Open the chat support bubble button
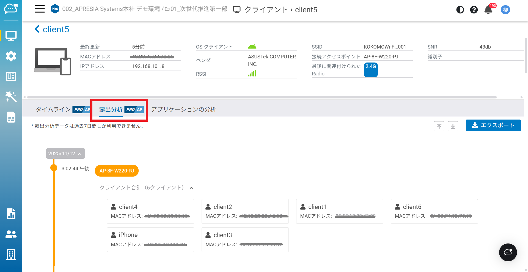The width and height of the screenshot is (528, 272). [508, 252]
